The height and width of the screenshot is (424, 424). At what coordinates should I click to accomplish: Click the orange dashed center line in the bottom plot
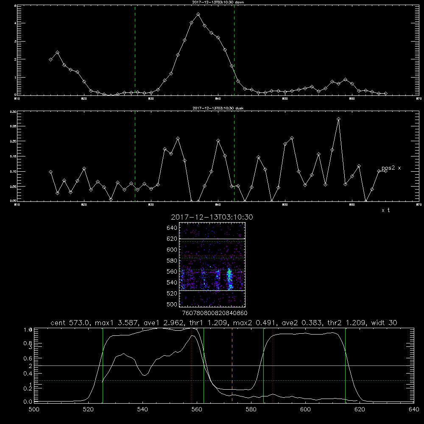pyautogui.click(x=232, y=365)
